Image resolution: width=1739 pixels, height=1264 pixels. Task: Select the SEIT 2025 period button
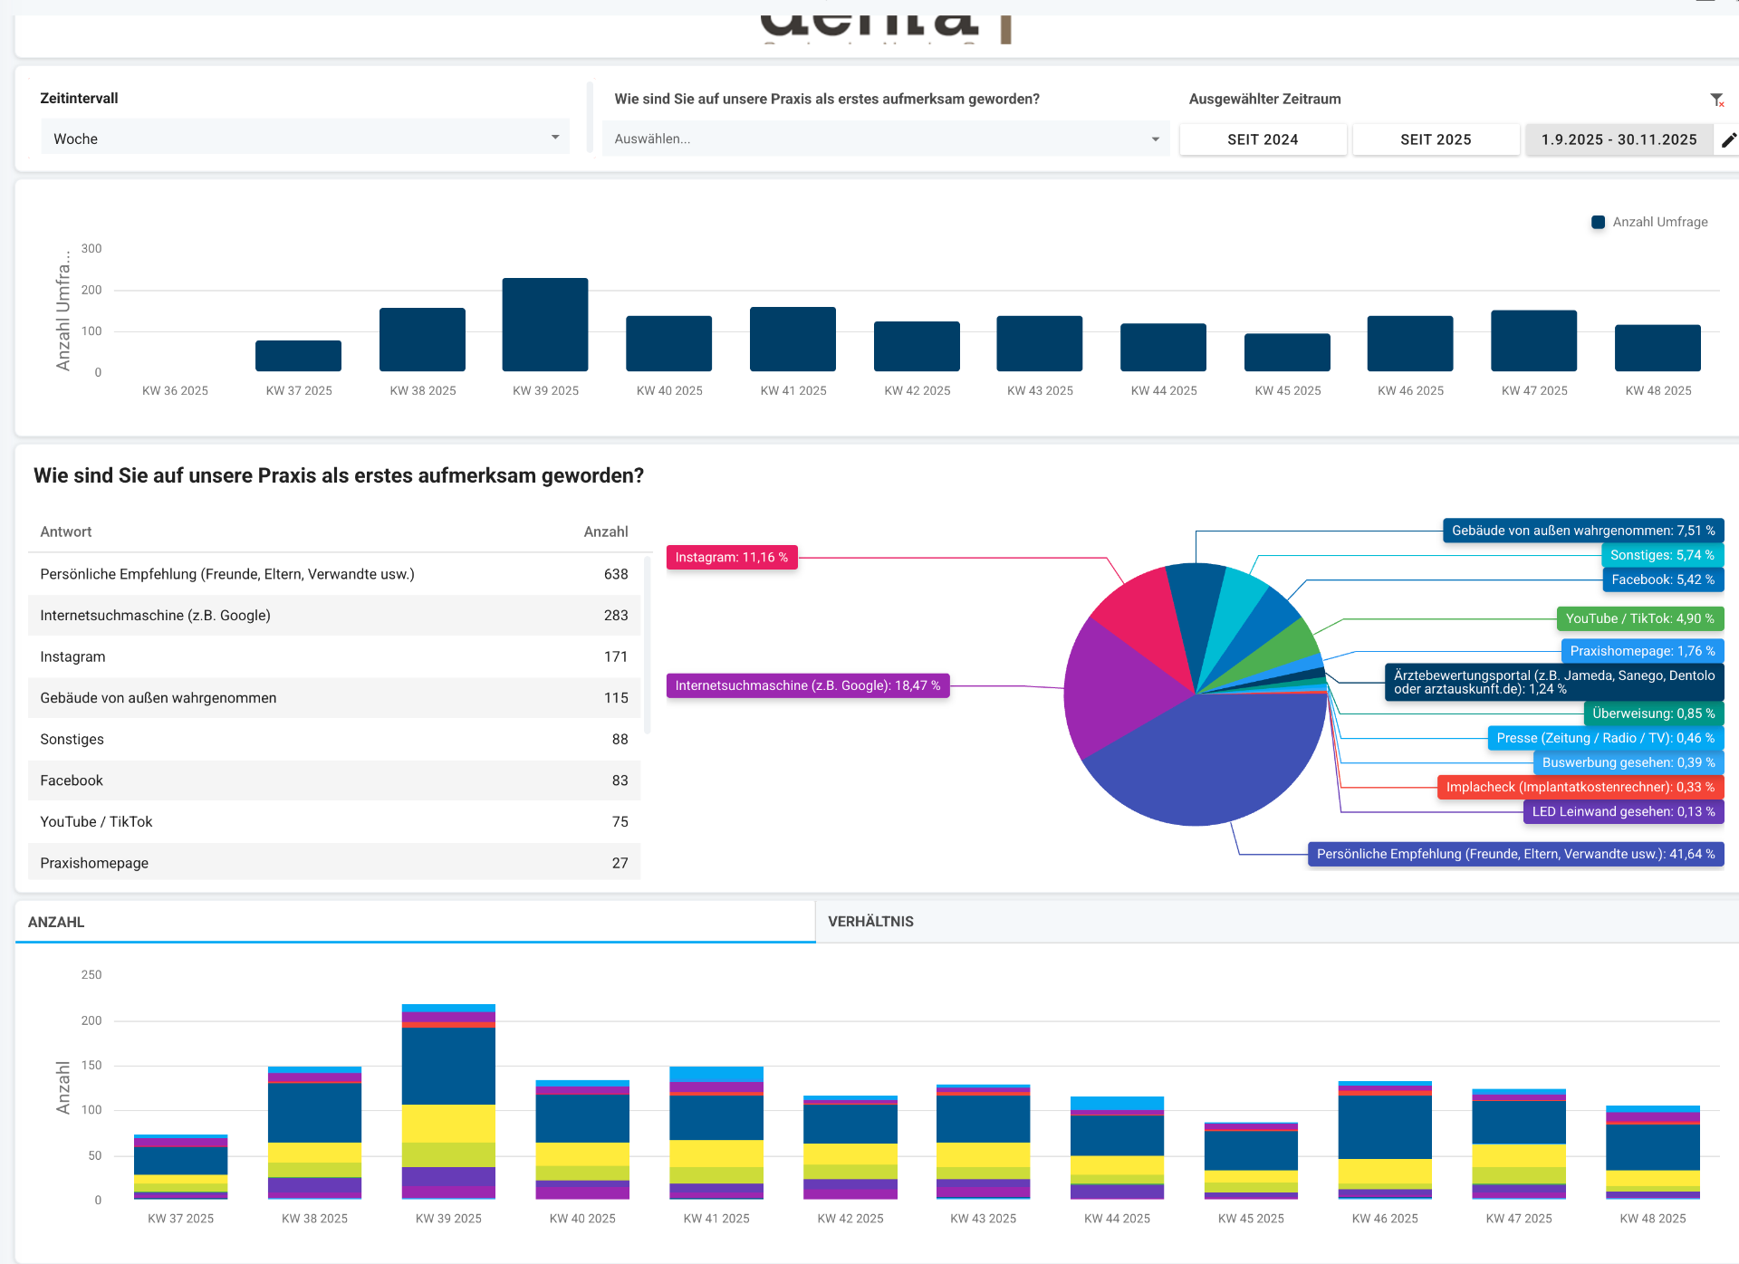(x=1436, y=139)
